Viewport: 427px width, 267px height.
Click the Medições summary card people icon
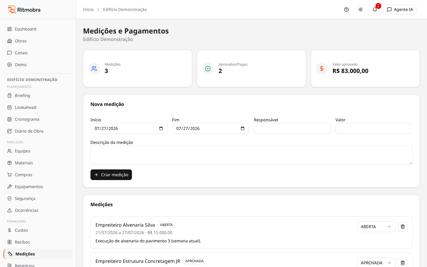pyautogui.click(x=94, y=69)
